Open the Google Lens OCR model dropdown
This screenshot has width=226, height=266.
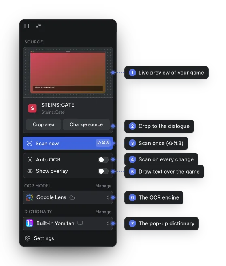pos(68,197)
